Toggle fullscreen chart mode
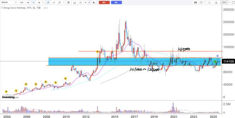Screen dimensions: 235x118 [x=233, y=3]
